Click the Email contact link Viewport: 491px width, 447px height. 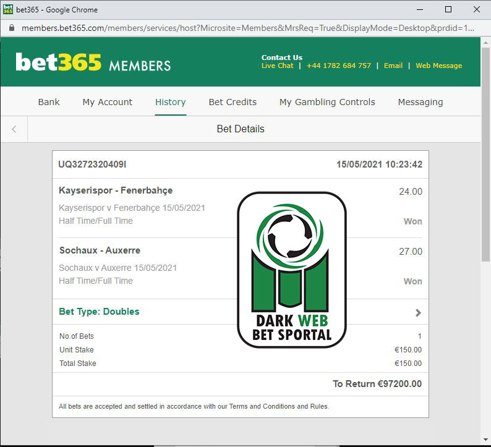point(393,66)
